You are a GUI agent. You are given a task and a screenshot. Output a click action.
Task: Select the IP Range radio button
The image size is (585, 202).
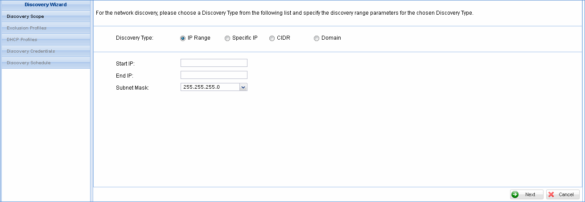click(x=183, y=38)
